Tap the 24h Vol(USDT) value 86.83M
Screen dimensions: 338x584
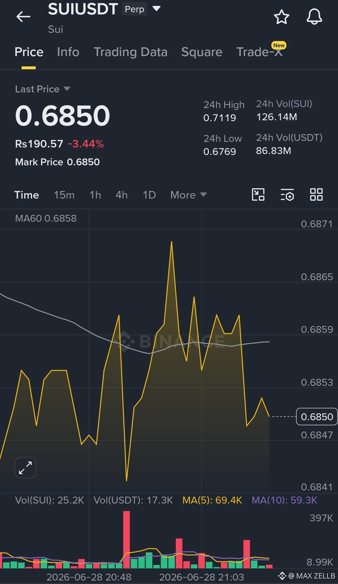pos(273,151)
